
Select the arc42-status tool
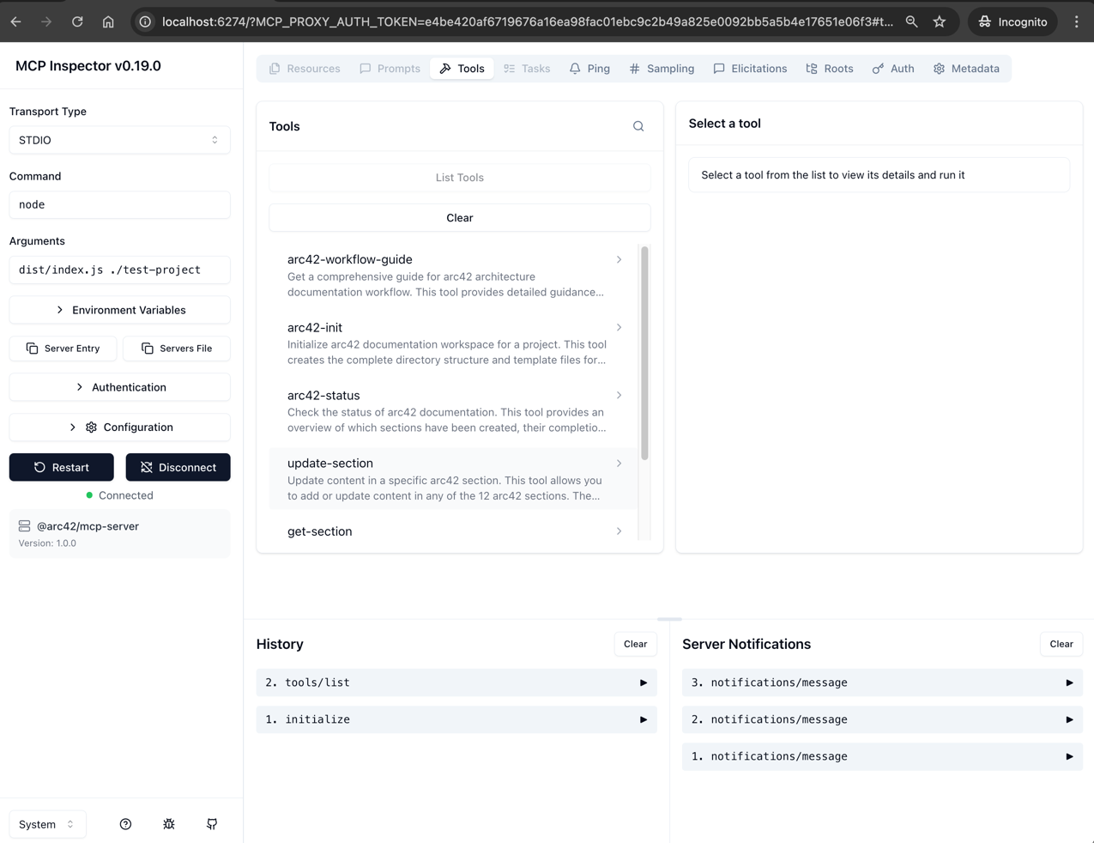454,411
